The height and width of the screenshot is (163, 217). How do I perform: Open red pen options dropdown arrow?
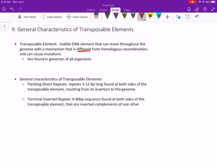pyautogui.click(x=144, y=20)
